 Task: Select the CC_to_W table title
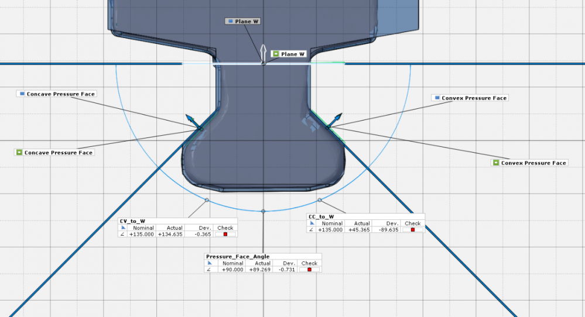pyautogui.click(x=321, y=217)
